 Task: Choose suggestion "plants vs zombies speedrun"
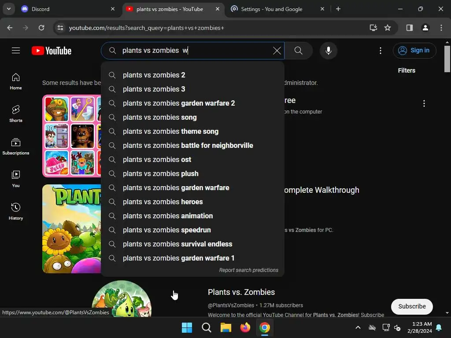(193, 230)
